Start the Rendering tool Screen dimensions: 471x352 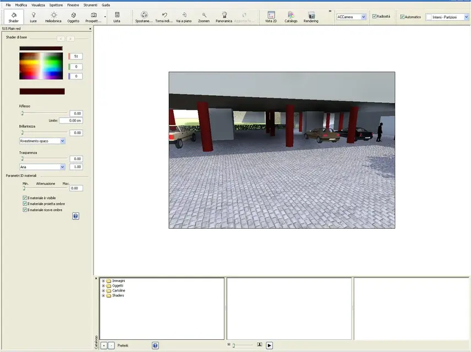[x=311, y=17]
